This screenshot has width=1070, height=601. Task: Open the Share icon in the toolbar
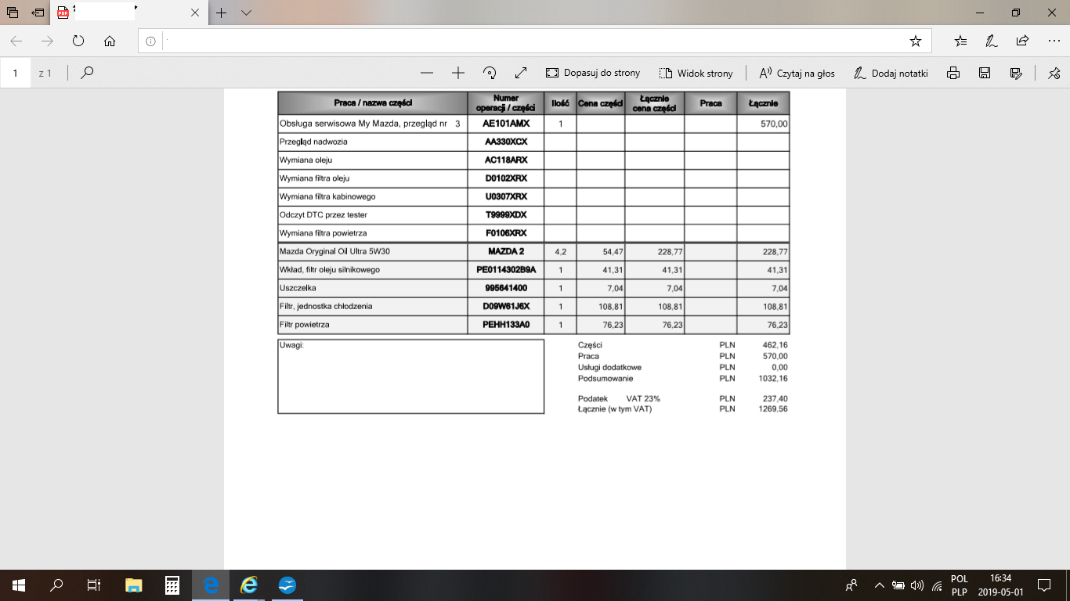[1022, 41]
